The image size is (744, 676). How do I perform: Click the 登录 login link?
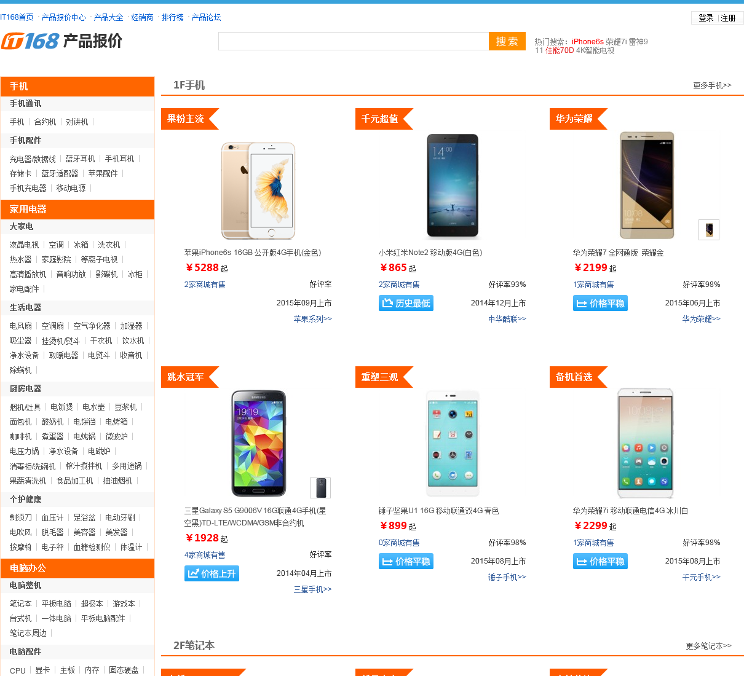pyautogui.click(x=706, y=18)
